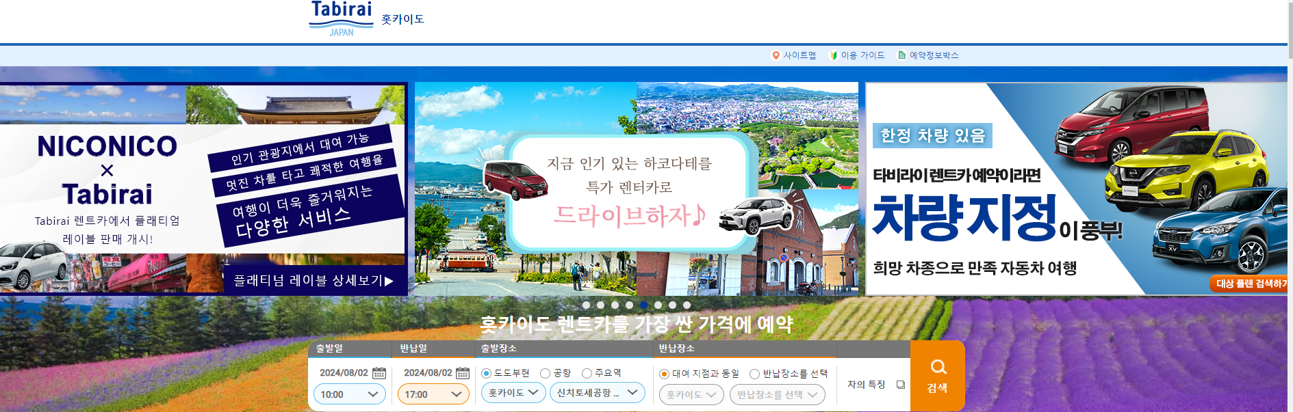Open the 하코다테 특가 렌터카 banner
1293x412 pixels.
637,189
